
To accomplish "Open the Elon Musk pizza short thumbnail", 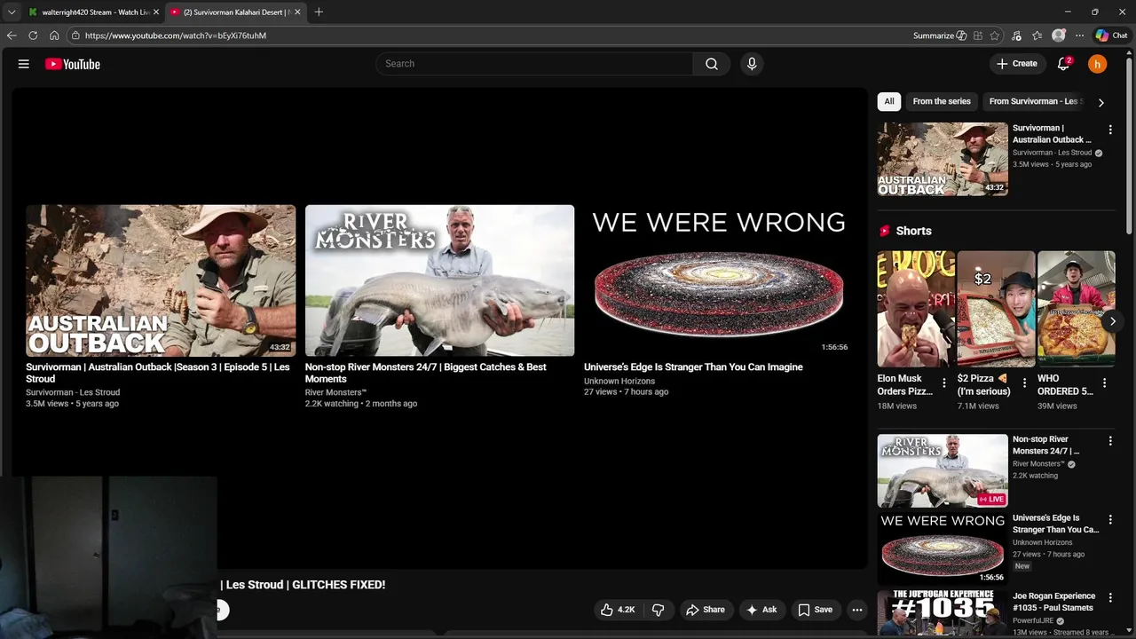I will pos(916,309).
